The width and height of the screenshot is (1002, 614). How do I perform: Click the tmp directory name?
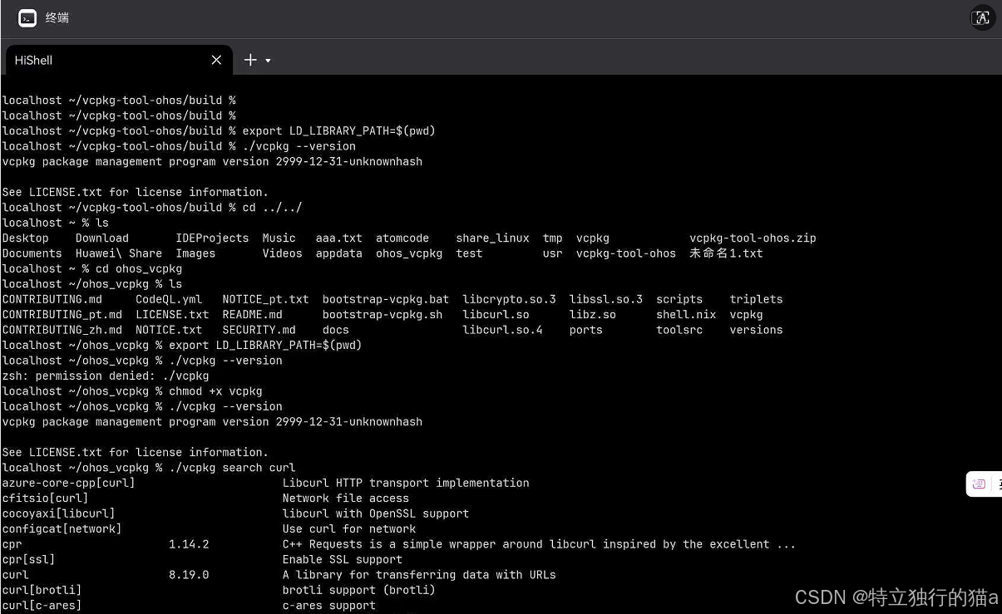553,238
